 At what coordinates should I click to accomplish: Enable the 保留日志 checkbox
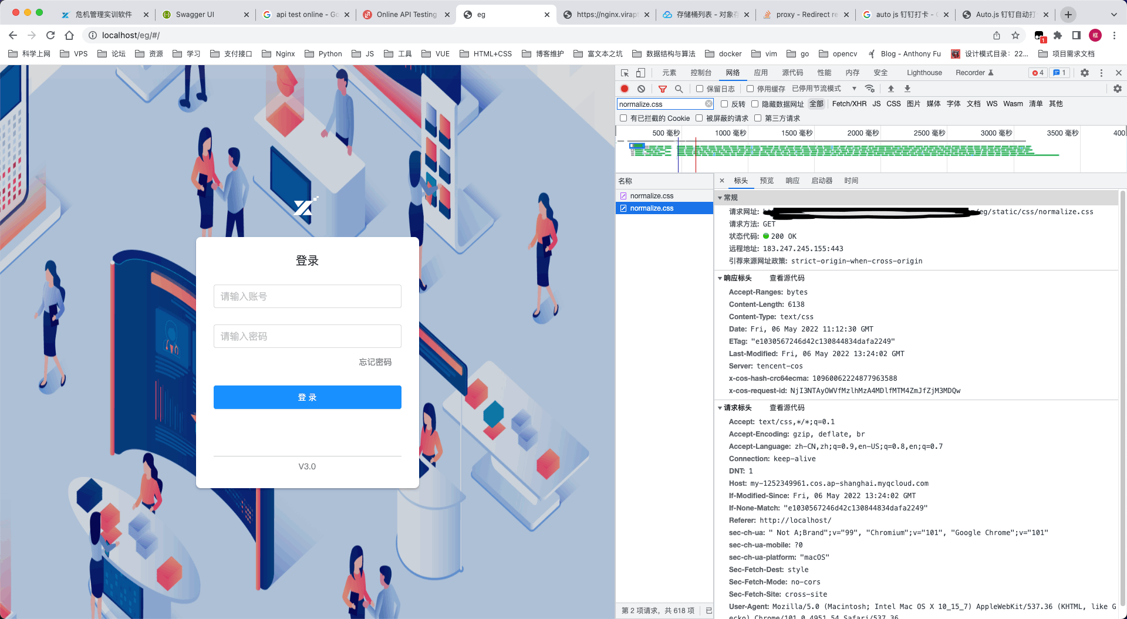pyautogui.click(x=700, y=89)
